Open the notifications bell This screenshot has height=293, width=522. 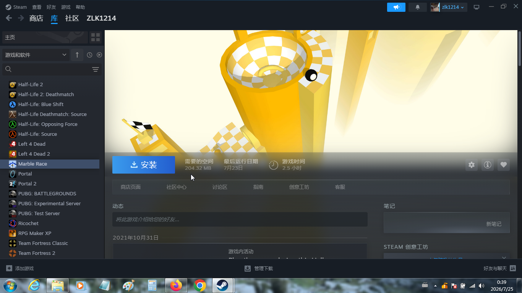click(x=418, y=7)
